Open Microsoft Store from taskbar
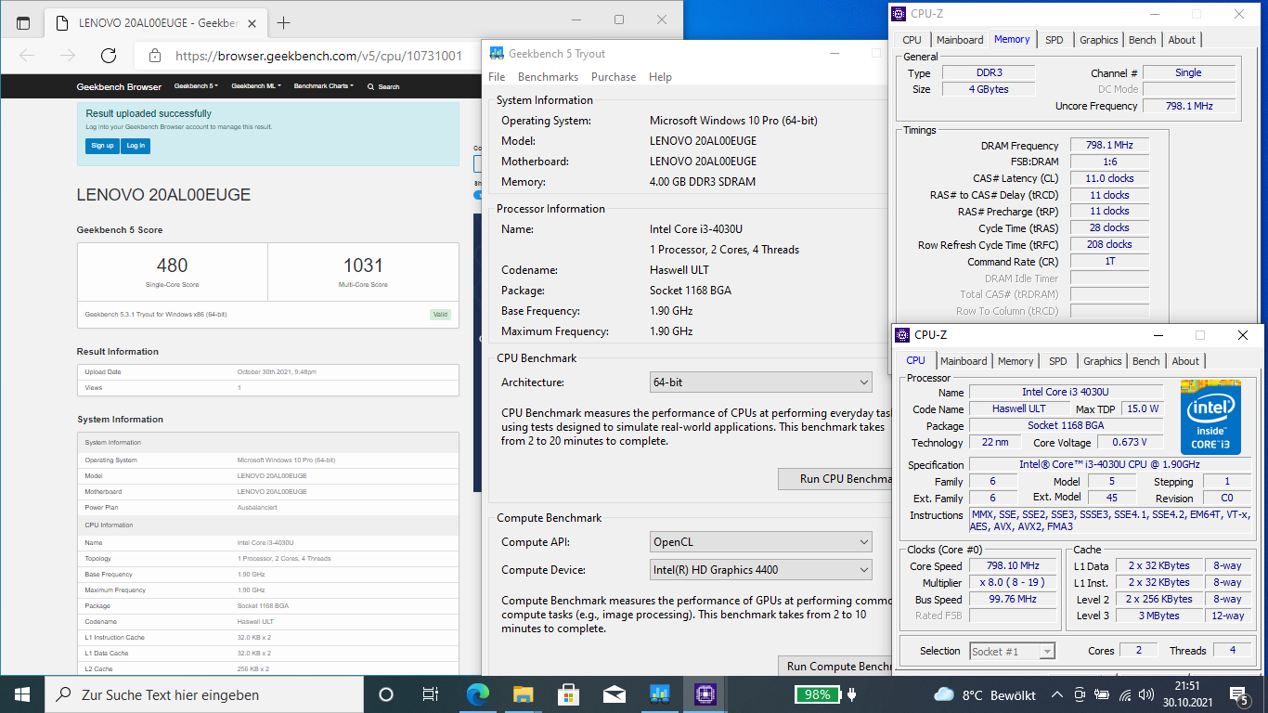Screen dimensions: 1268x713 [568, 694]
